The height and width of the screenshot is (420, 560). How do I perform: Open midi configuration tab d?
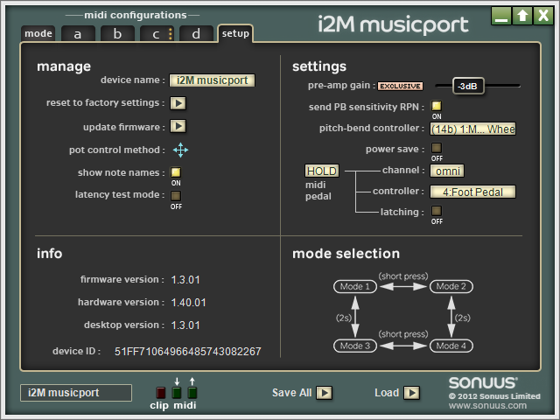196,33
